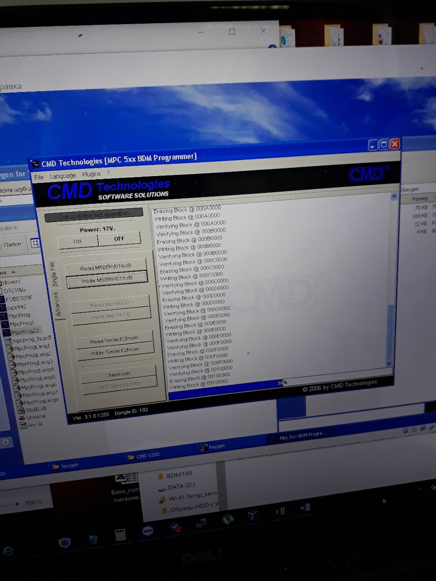Select the MpcProg1 executable icon
Screen dimensions: 436x581
5,325
